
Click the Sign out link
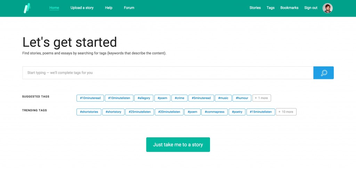click(311, 8)
